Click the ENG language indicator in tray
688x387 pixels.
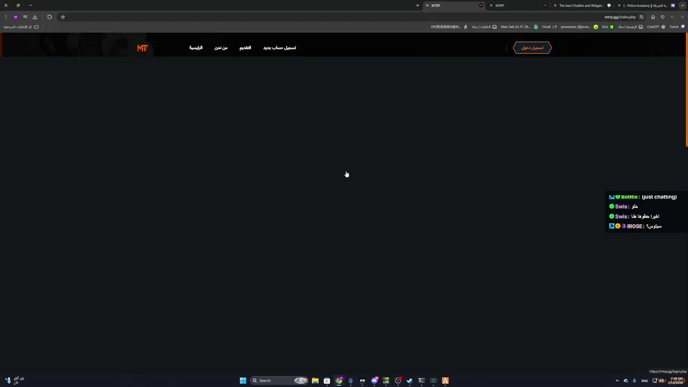click(x=644, y=381)
